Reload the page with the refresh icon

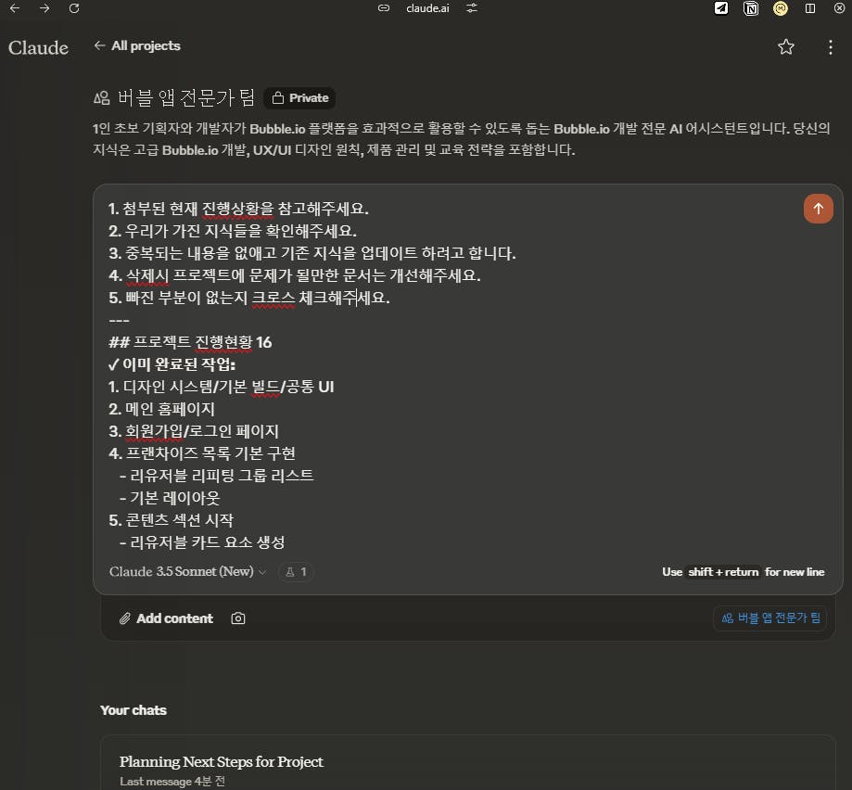[74, 8]
